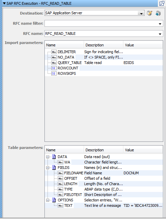166x219 pixels.
Task: Open the RFC name filter dropdown
Action: click(x=160, y=24)
